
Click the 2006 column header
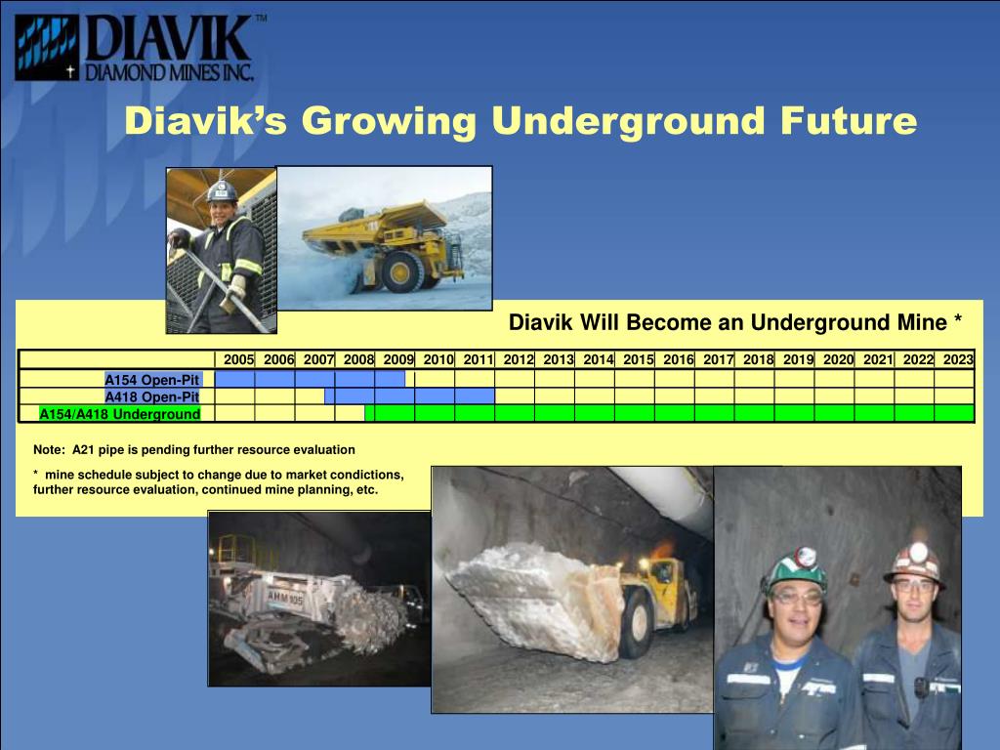pyautogui.click(x=278, y=359)
